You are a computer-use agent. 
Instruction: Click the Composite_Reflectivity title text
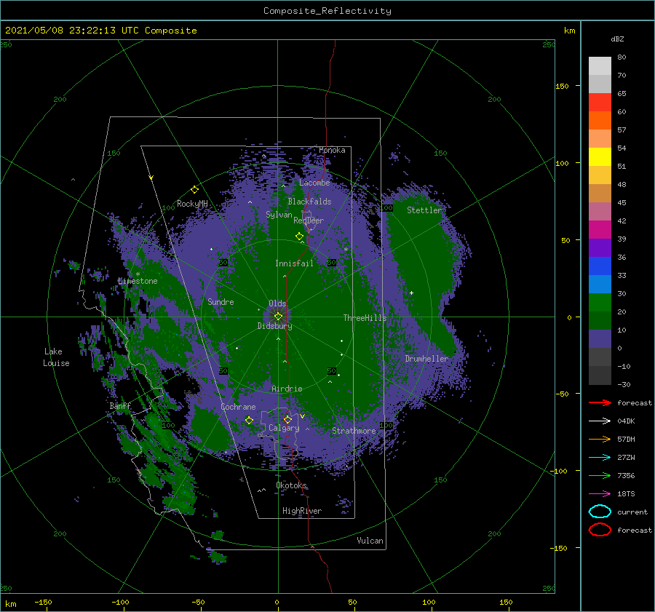(x=327, y=11)
